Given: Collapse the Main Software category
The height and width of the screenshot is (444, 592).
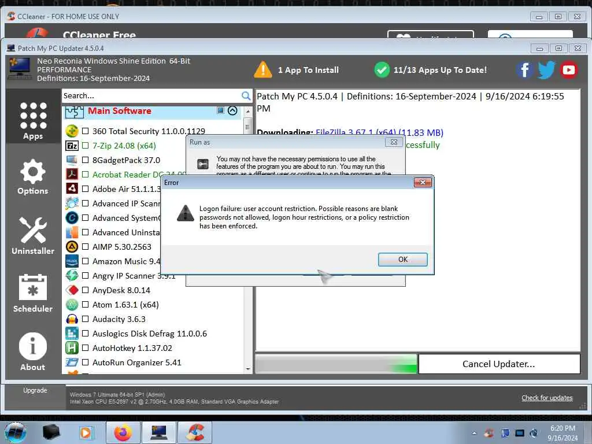Looking at the screenshot, I should coord(232,110).
